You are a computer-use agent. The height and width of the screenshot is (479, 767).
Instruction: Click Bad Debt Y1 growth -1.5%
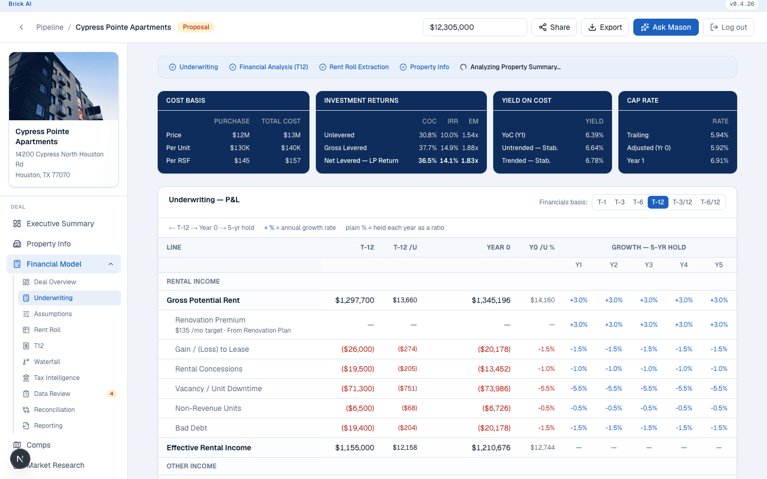click(578, 428)
